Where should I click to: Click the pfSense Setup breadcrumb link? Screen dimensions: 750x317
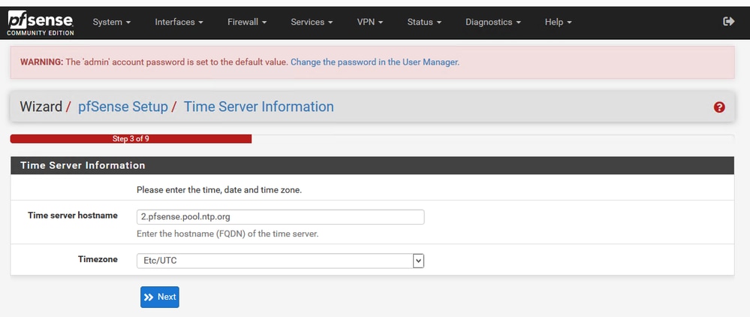pos(123,107)
